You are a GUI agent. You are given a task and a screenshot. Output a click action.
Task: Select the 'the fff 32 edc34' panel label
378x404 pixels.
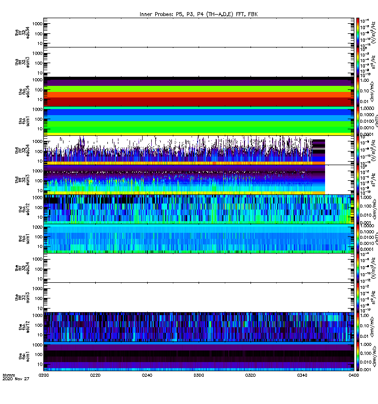point(22,268)
